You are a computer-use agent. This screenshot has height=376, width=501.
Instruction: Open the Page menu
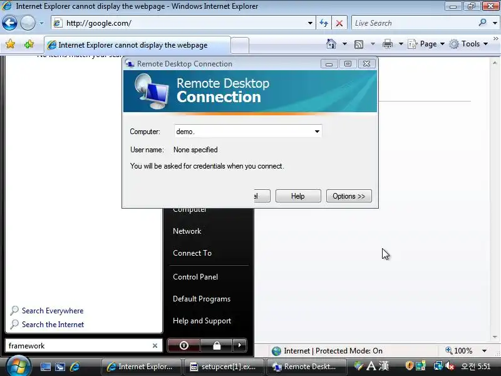coord(426,44)
